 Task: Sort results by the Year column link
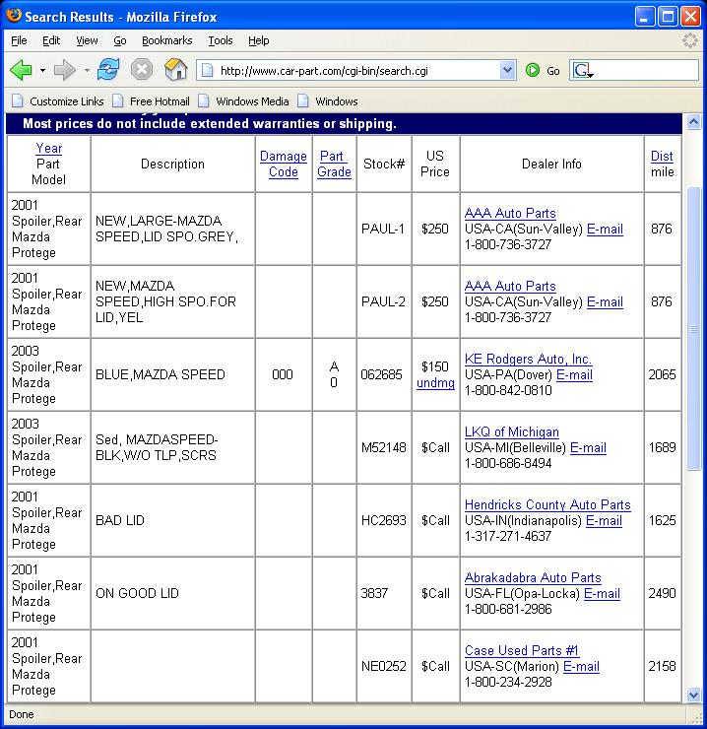coord(48,149)
